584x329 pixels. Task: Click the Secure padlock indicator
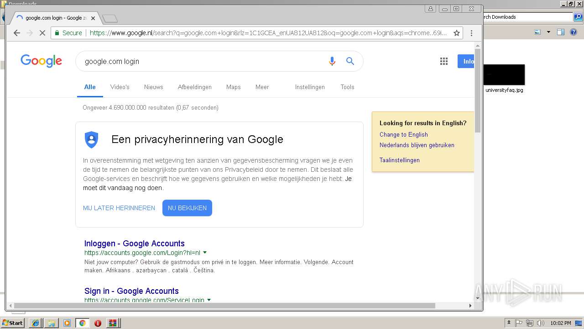coord(68,33)
